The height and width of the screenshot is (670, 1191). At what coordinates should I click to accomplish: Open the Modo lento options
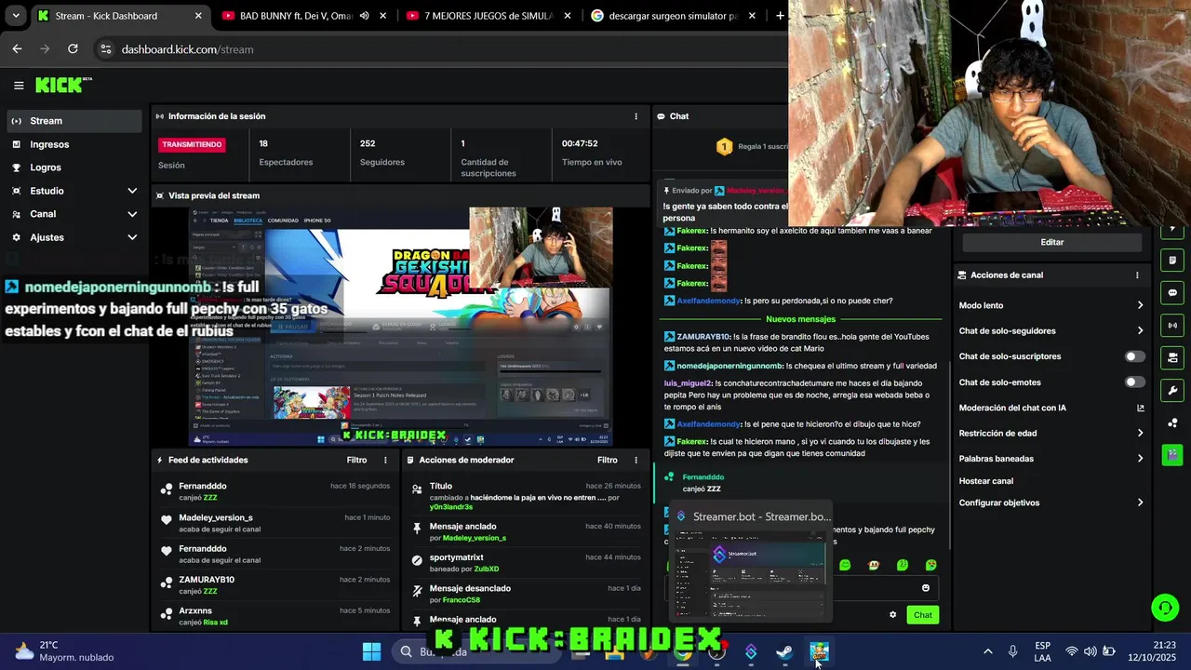pyautogui.click(x=1051, y=305)
